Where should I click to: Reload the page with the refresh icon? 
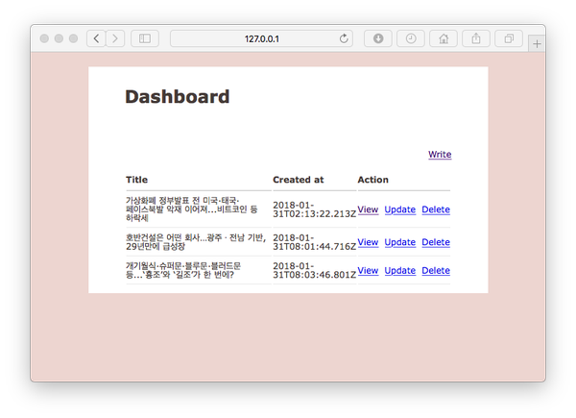pos(344,38)
